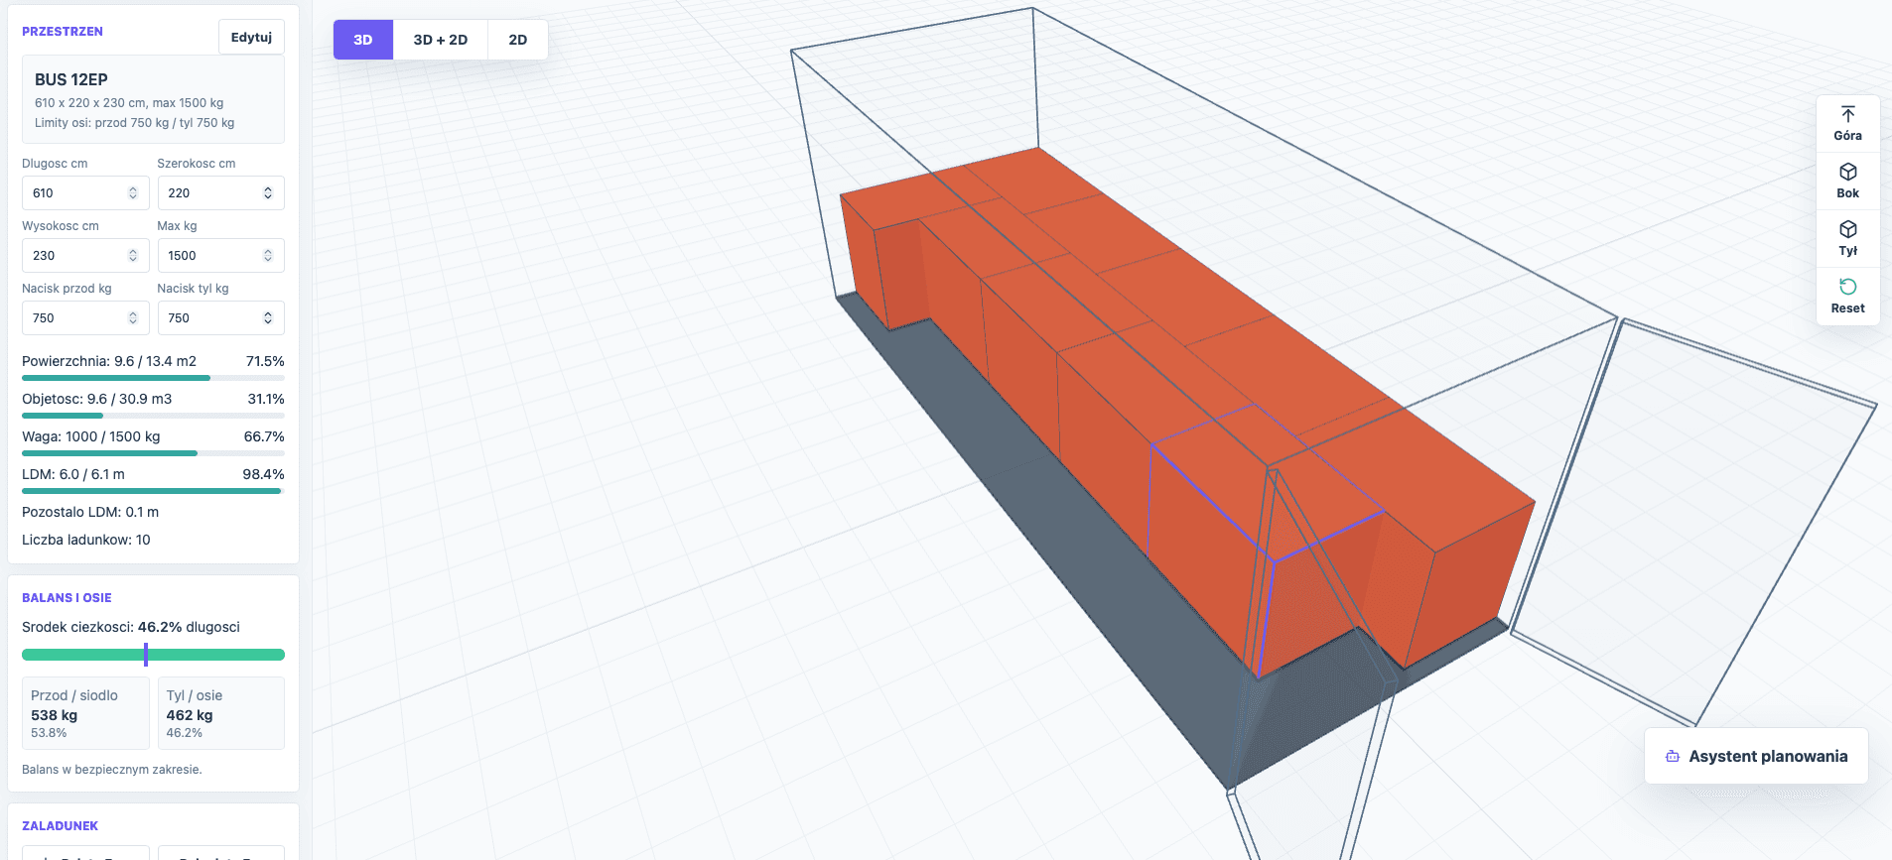Image resolution: width=1892 pixels, height=860 pixels.
Task: Click the Nacisk przod kg stepper
Action: (133, 317)
